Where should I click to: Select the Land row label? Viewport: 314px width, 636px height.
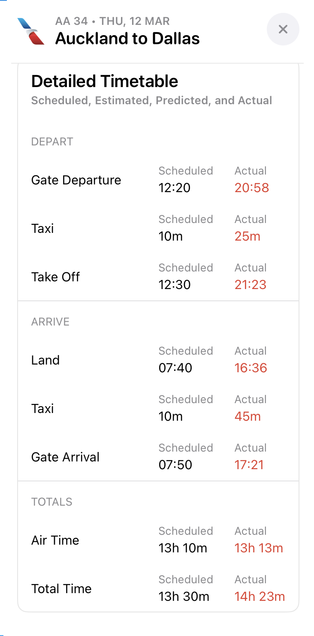(45, 360)
